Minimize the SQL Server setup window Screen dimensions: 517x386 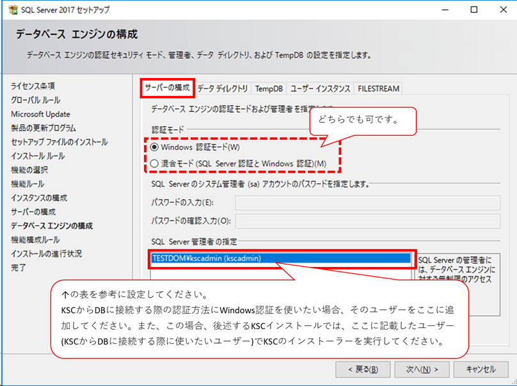445,10
